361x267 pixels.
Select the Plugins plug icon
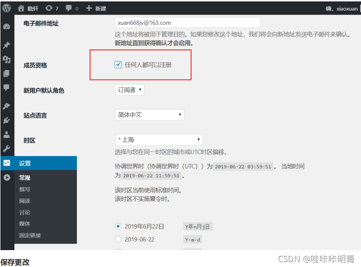[x=6, y=120]
